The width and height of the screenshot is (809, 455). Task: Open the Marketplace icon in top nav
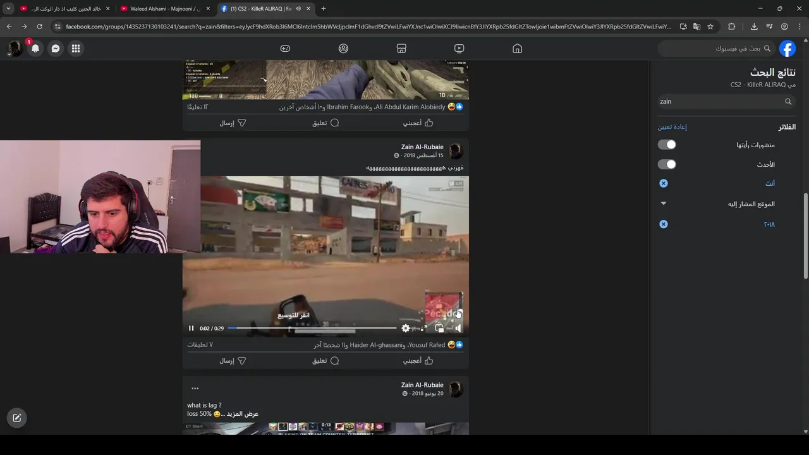pyautogui.click(x=401, y=49)
